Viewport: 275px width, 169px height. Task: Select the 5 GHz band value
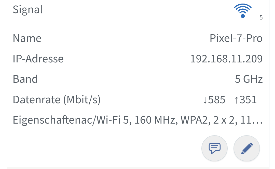(x=249, y=79)
